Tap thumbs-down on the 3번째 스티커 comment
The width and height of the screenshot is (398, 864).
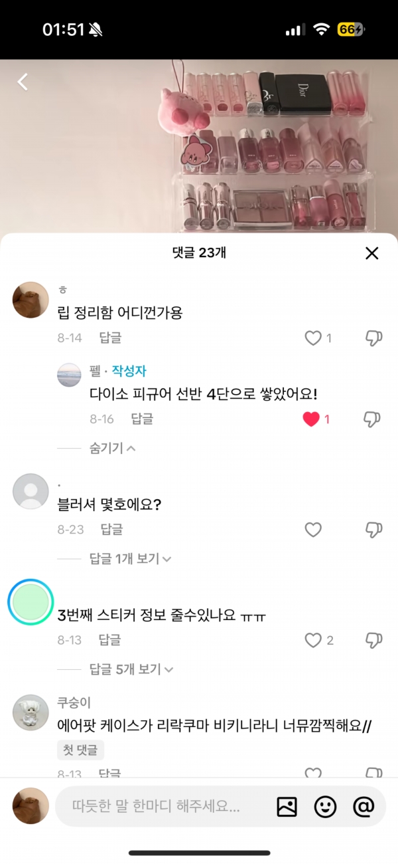click(x=373, y=640)
